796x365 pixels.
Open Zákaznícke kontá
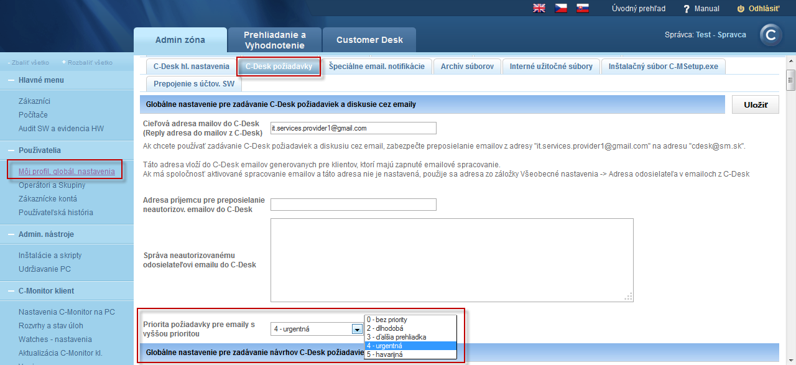coord(48,199)
